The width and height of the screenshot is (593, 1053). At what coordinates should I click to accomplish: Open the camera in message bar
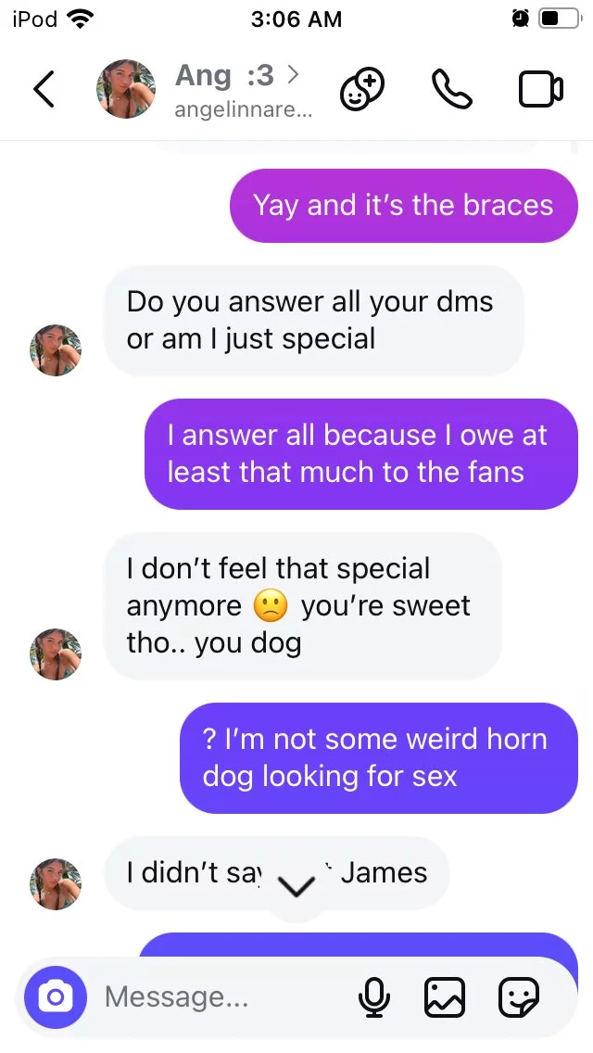[x=56, y=997]
